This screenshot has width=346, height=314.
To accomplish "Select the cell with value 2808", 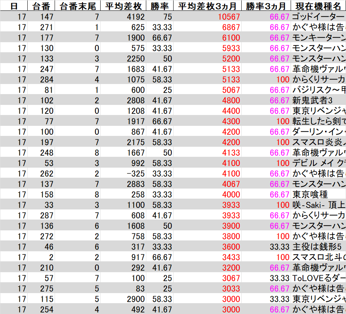I will tap(123, 100).
